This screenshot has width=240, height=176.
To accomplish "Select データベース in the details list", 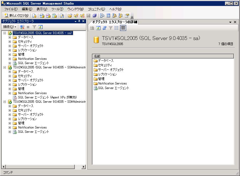I will [106, 61].
